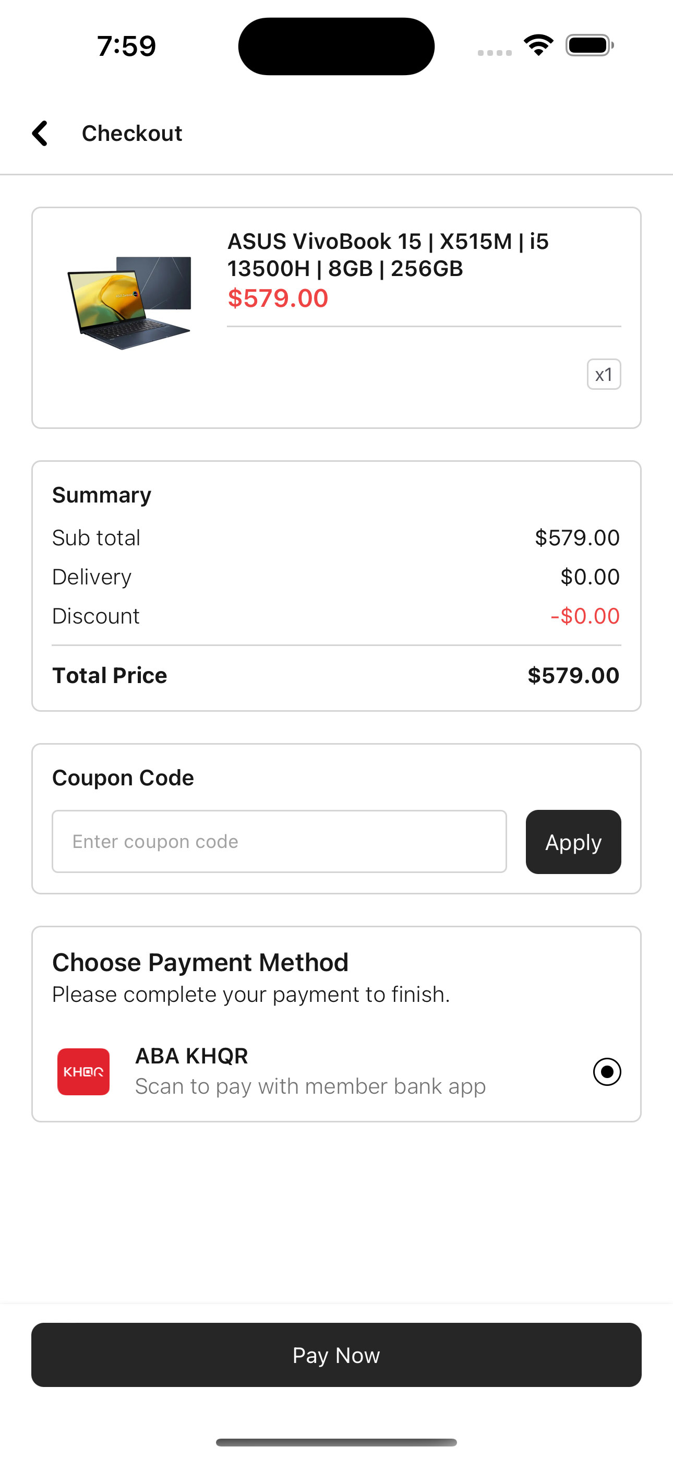Tap the Discount amount -$0.00
The image size is (673, 1459).
[585, 616]
